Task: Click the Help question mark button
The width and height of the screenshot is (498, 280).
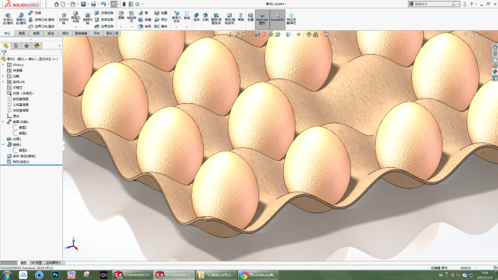Action: pyautogui.click(x=471, y=4)
